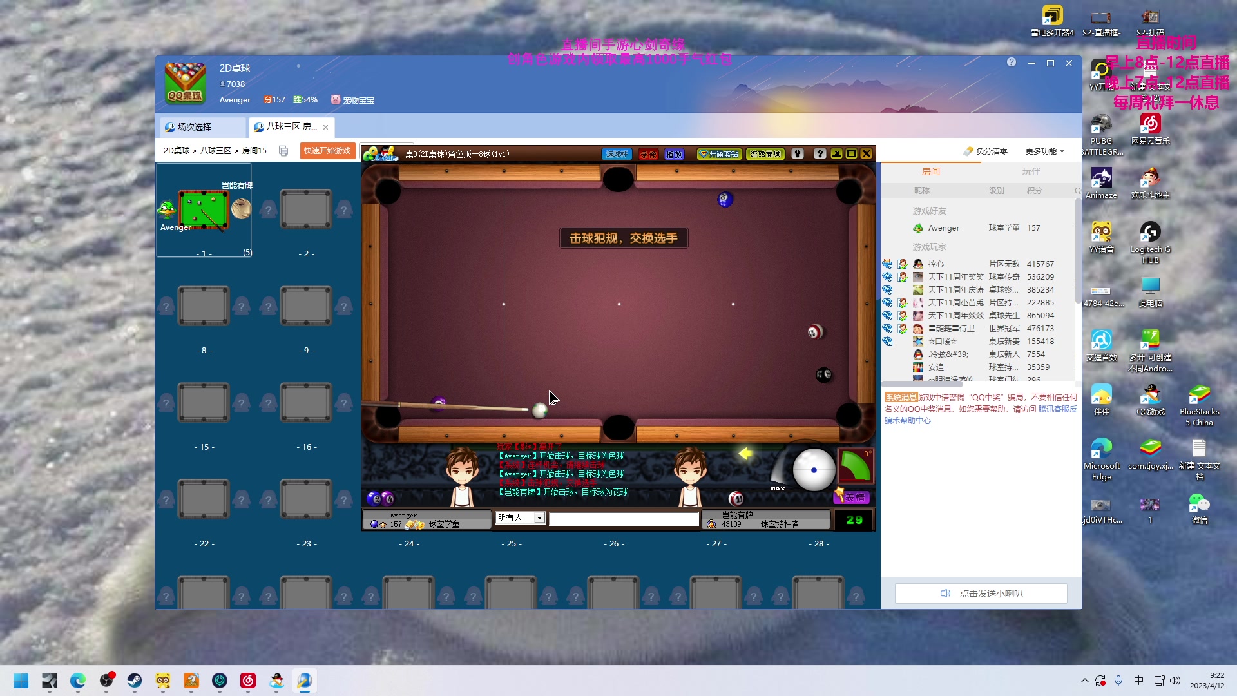Open the 开通蓝钻 blue diamond offer
The height and width of the screenshot is (696, 1237).
719,154
